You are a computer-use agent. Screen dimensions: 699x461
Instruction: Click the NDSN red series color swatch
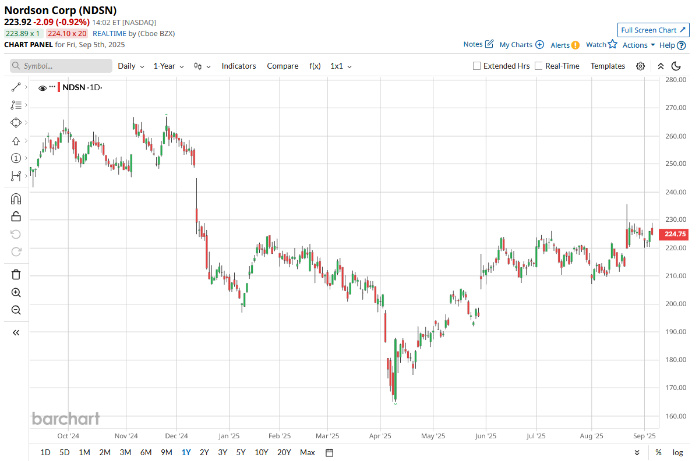point(59,88)
